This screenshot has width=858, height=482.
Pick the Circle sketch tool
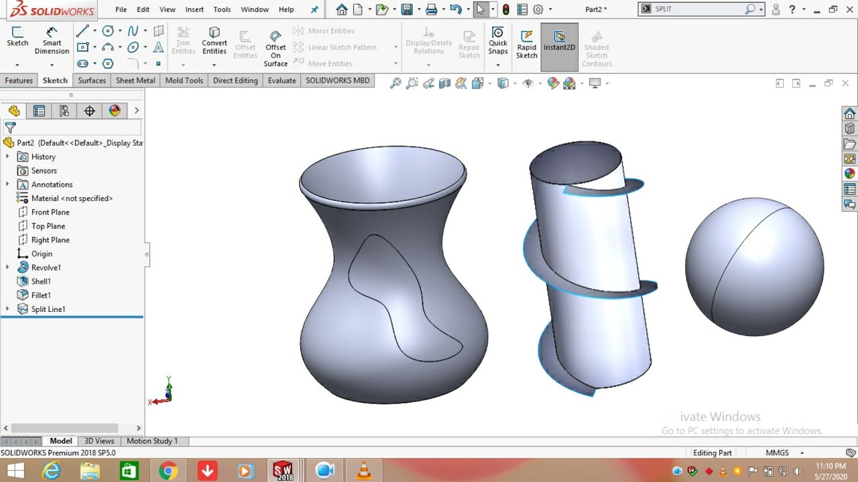pos(108,31)
